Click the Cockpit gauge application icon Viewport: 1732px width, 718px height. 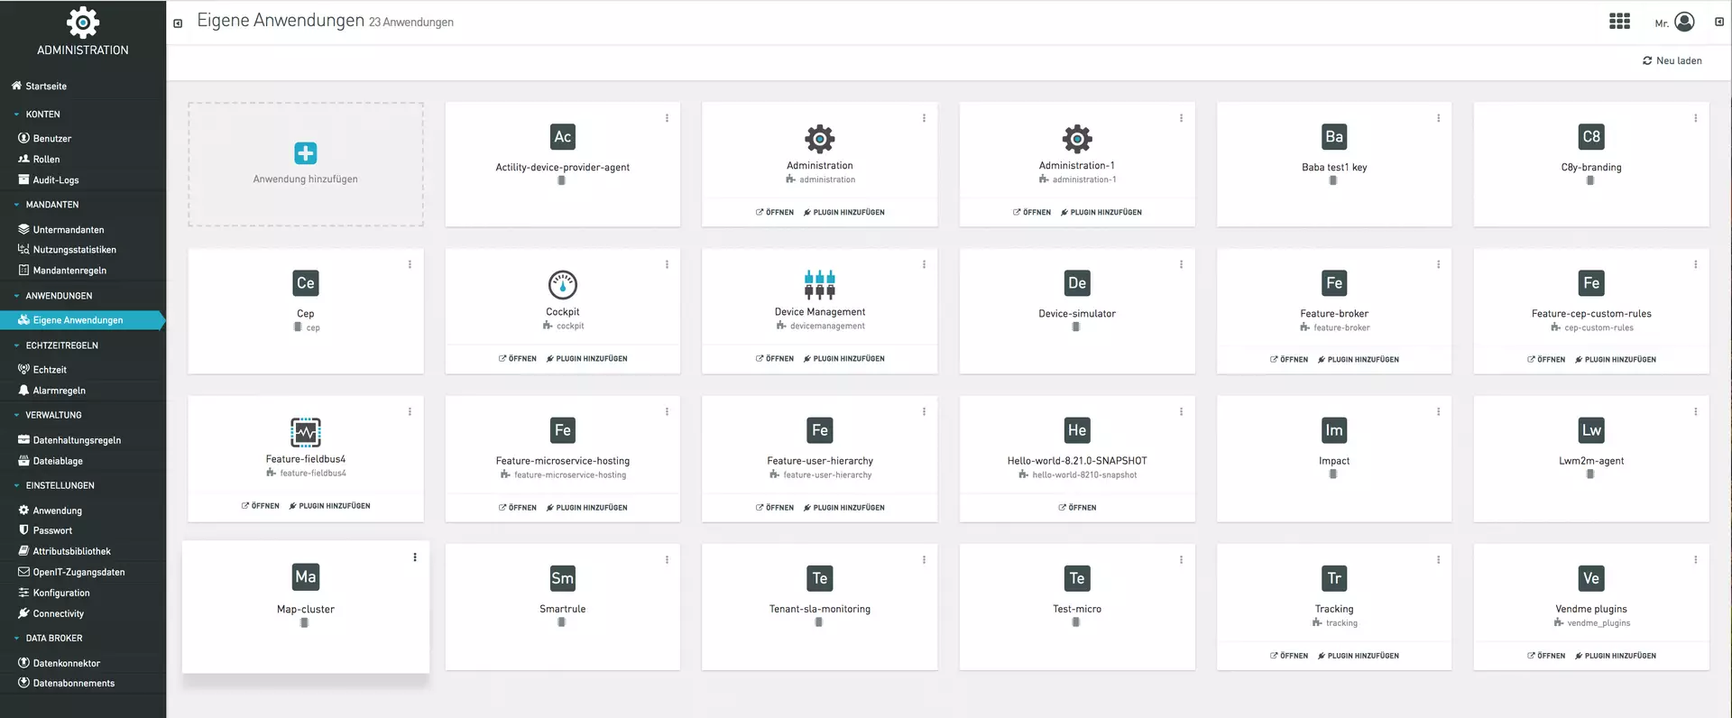(x=562, y=285)
